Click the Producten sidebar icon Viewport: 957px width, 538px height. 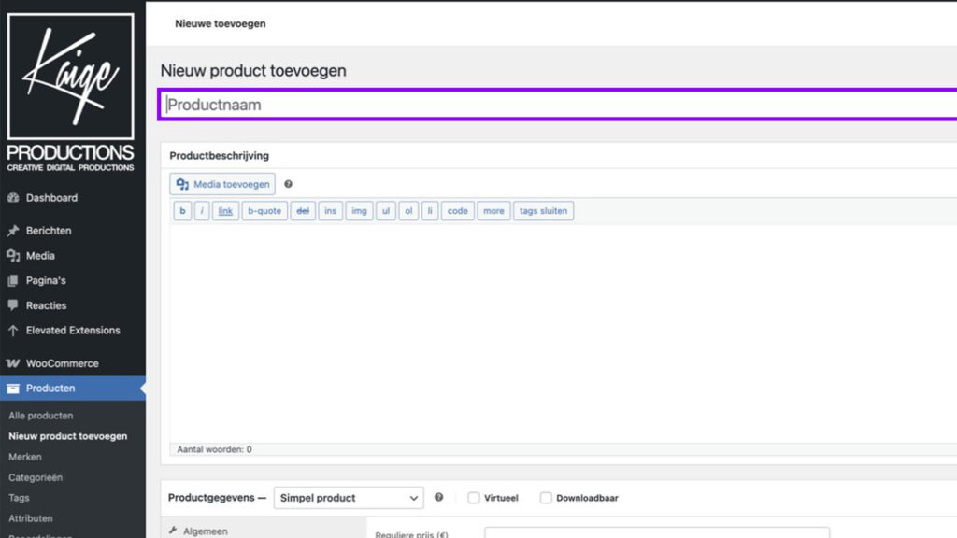coord(14,389)
